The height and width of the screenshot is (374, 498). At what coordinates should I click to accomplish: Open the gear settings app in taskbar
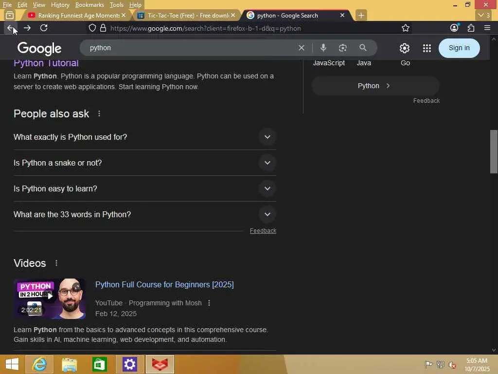coord(129,364)
